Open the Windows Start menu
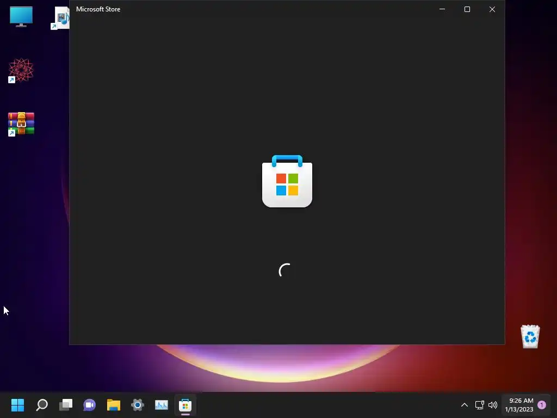 17,405
